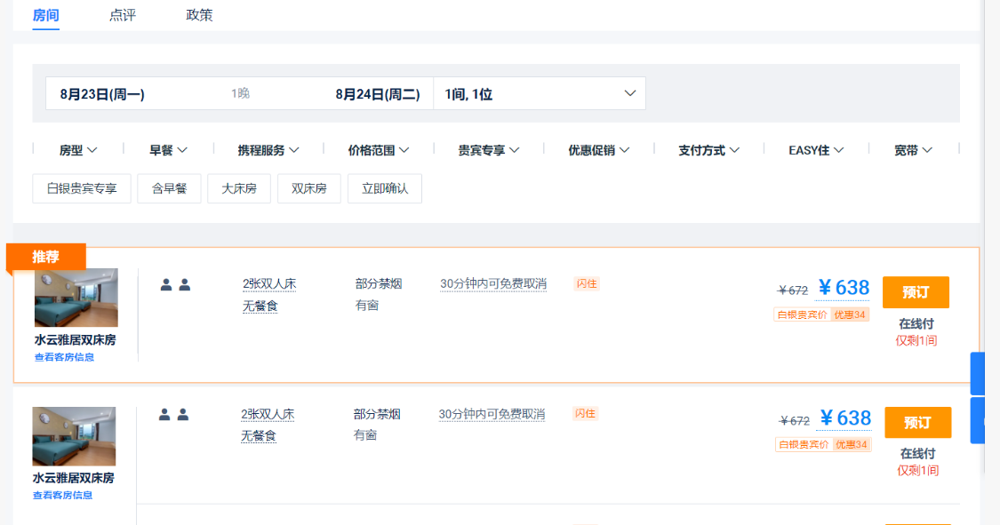The height and width of the screenshot is (525, 1000).
Task: Switch to the 点评 tab
Action: pyautogui.click(x=123, y=15)
